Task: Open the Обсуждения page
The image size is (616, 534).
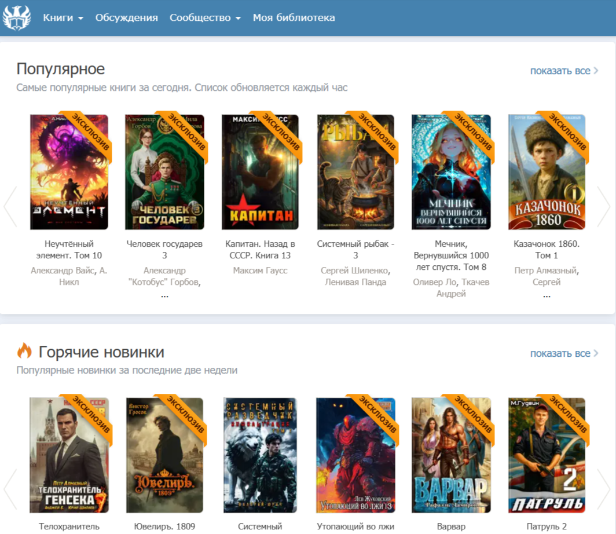Action: [x=126, y=18]
